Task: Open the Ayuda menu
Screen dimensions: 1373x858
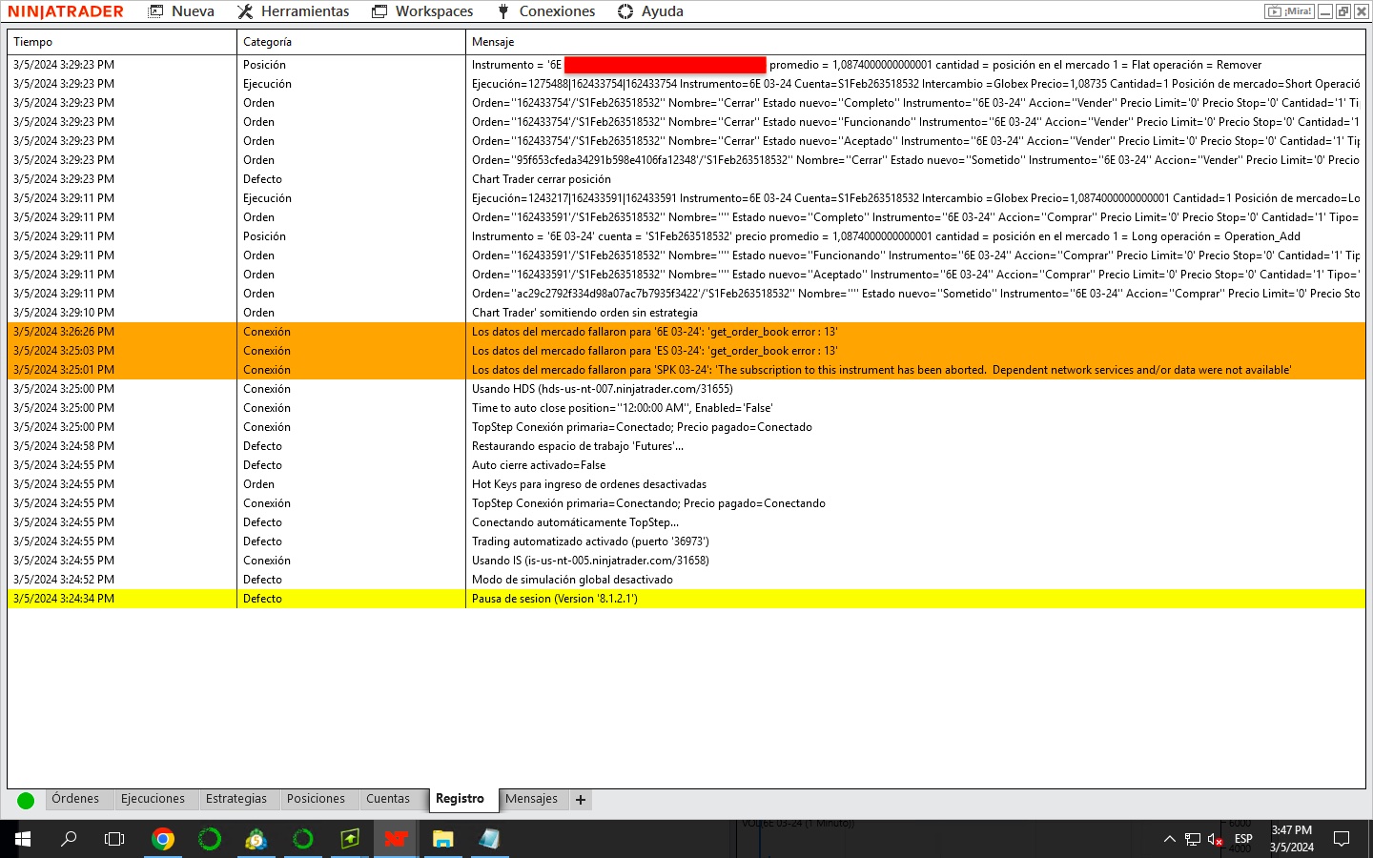Action: (651, 11)
